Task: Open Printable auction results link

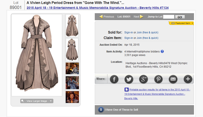Action: [x=157, y=94]
